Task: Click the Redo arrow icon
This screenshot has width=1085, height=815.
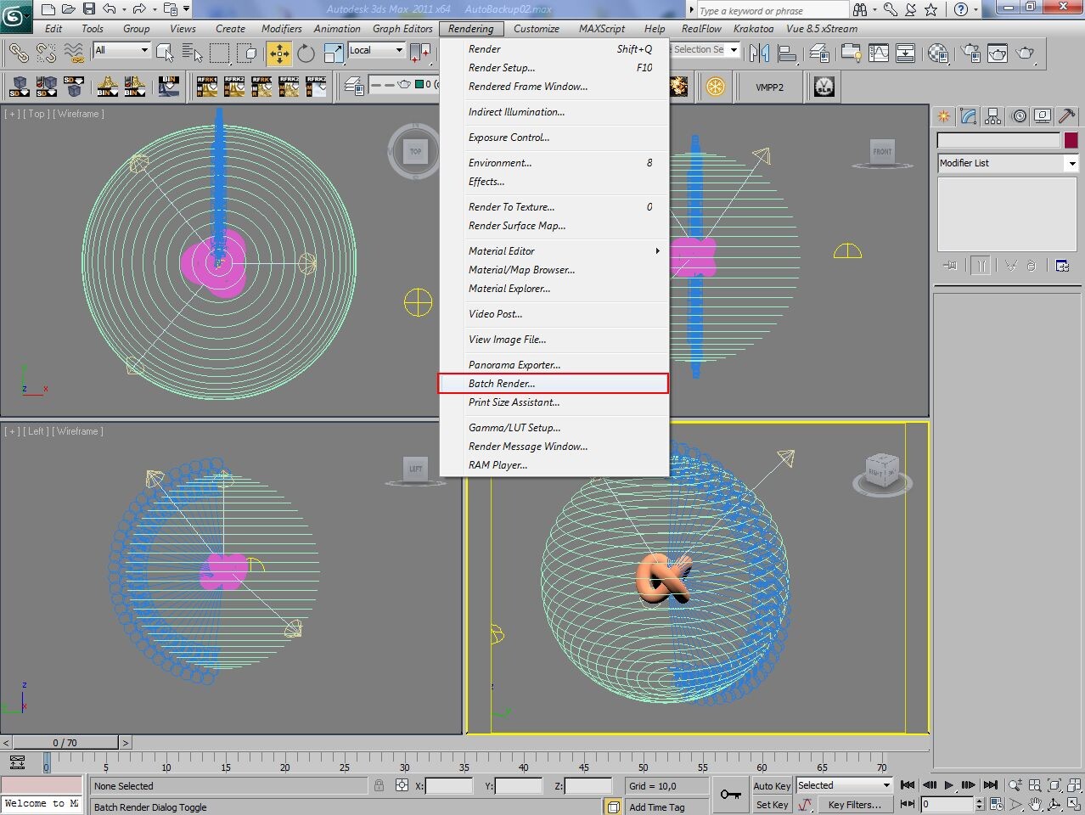Action: [140, 9]
